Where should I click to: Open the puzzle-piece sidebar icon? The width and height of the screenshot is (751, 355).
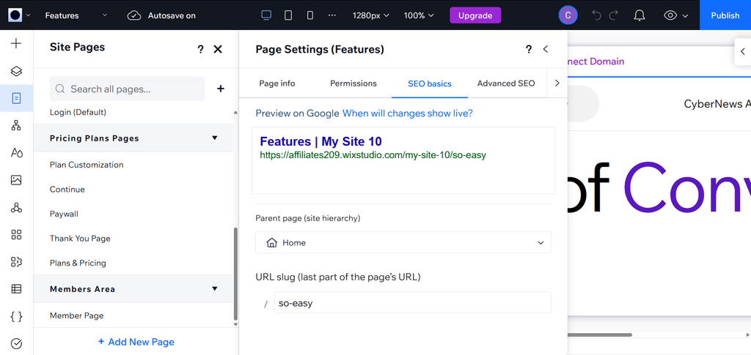coord(16,262)
